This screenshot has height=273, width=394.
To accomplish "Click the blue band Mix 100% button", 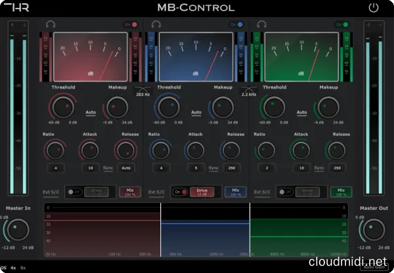I will click(x=236, y=192).
